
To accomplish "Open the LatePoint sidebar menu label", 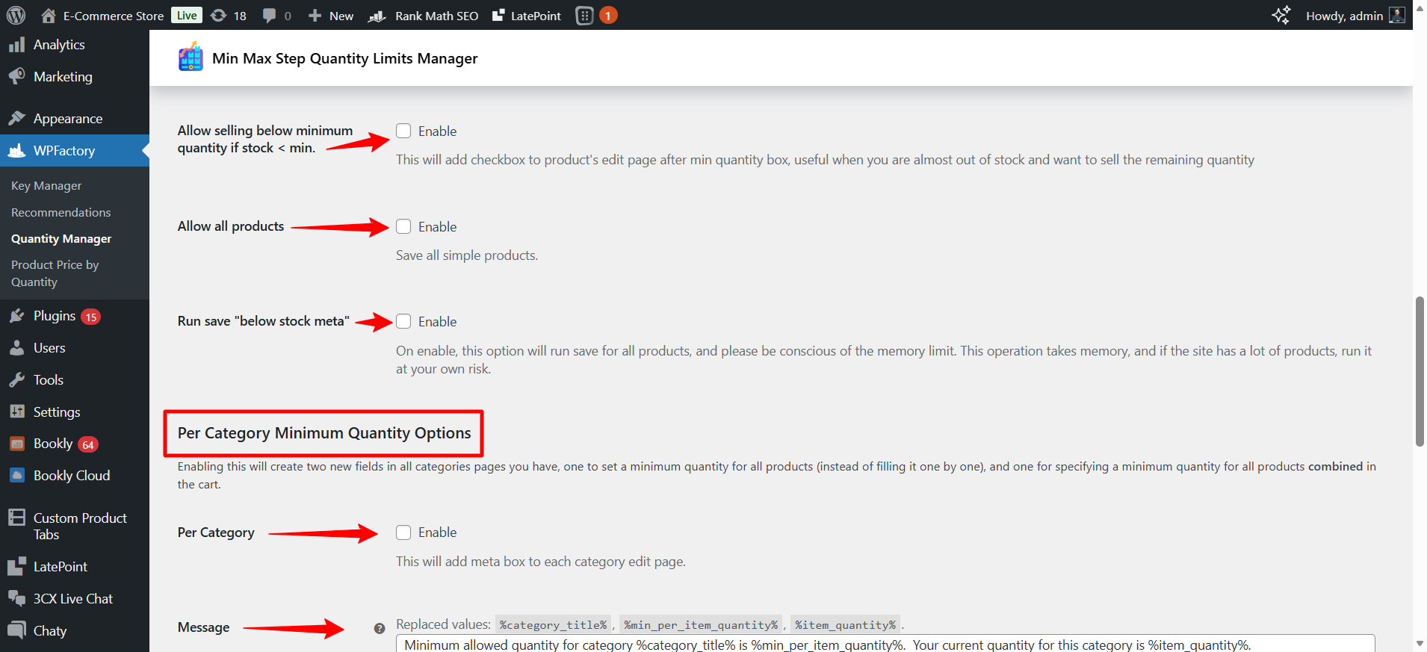I will (61, 567).
